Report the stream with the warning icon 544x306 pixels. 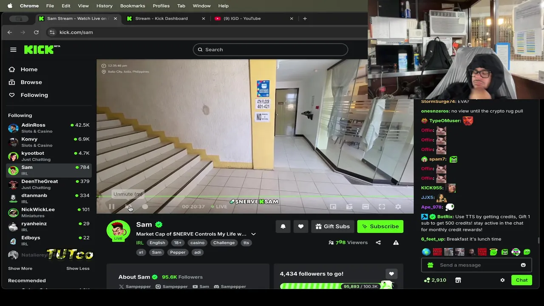(396, 243)
